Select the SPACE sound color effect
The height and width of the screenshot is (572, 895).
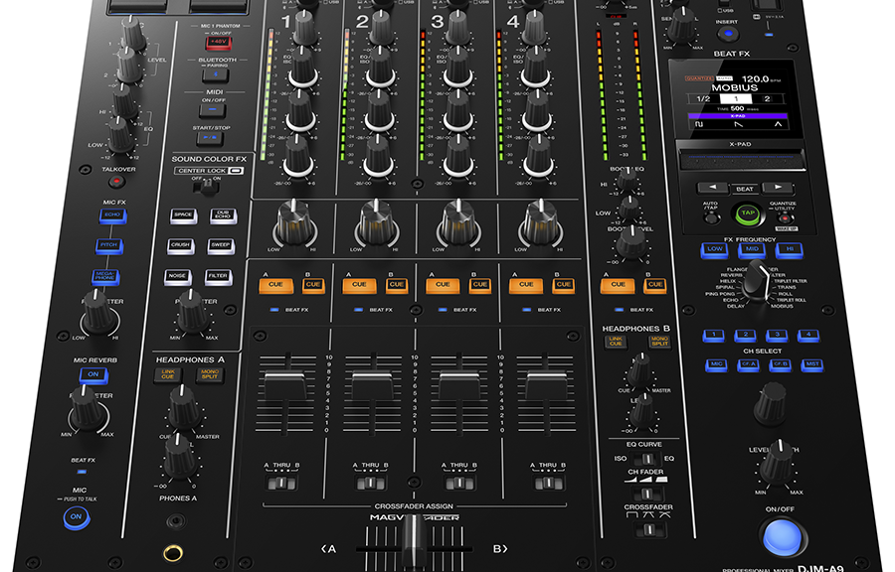click(182, 214)
